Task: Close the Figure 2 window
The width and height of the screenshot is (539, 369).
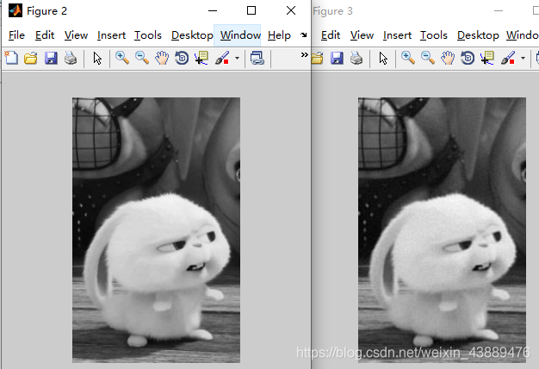Action: coord(291,10)
